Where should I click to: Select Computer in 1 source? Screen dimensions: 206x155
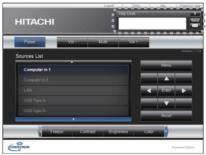(73, 70)
